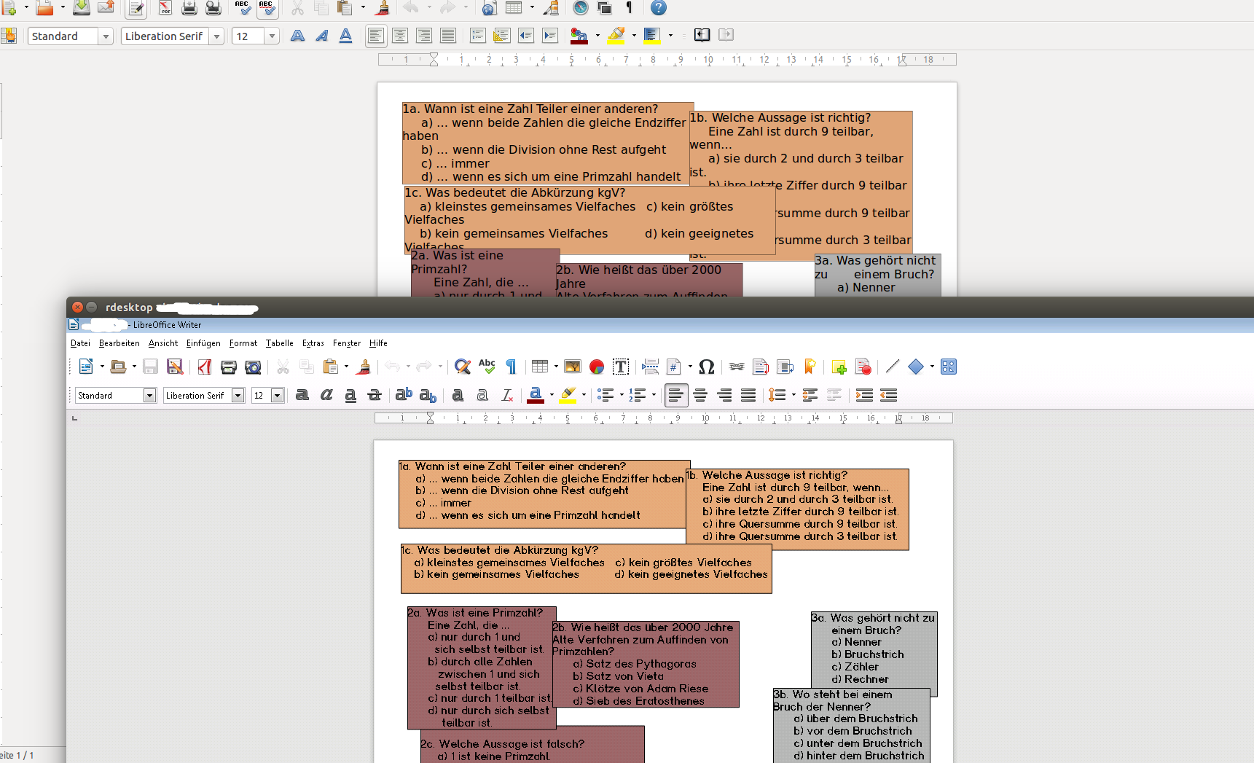The image size is (1254, 763).
Task: Click yellow Highlighting swatch in rdesktop Writer
Action: click(568, 395)
